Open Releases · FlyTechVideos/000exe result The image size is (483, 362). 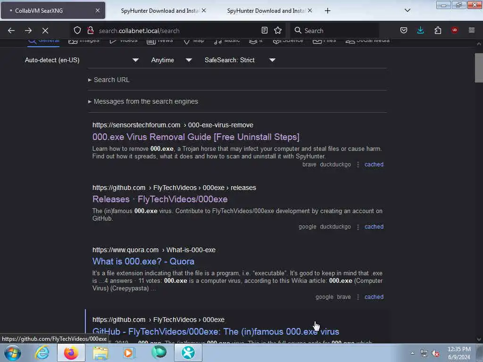click(x=160, y=199)
